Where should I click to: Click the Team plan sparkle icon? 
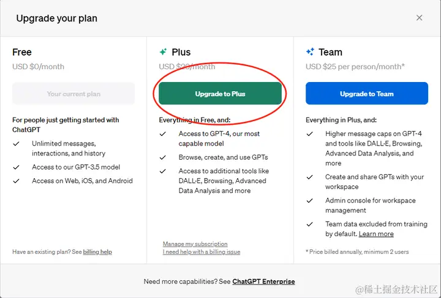click(310, 52)
